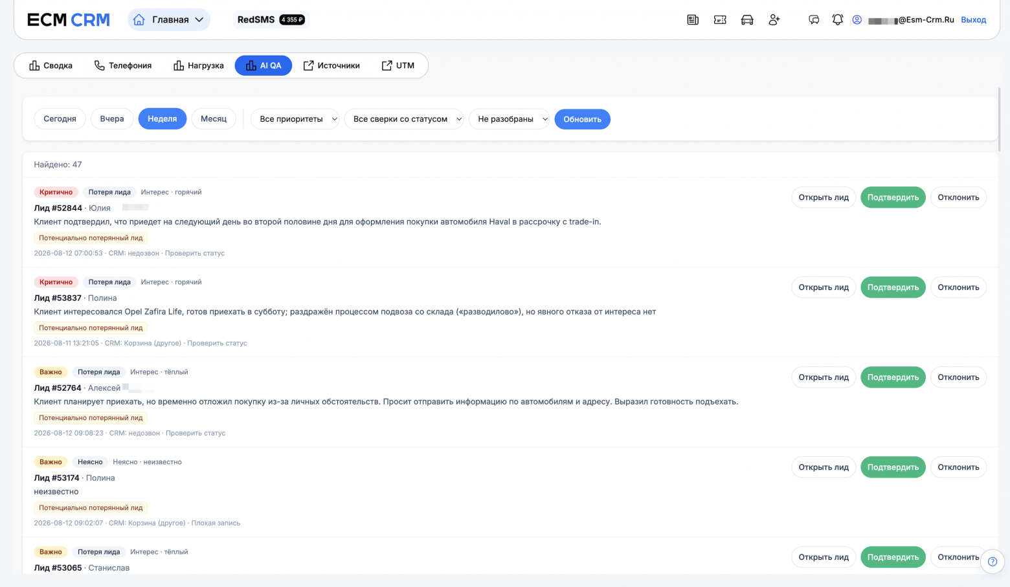
Task: Switch to the Сводка tab
Action: (x=50, y=65)
